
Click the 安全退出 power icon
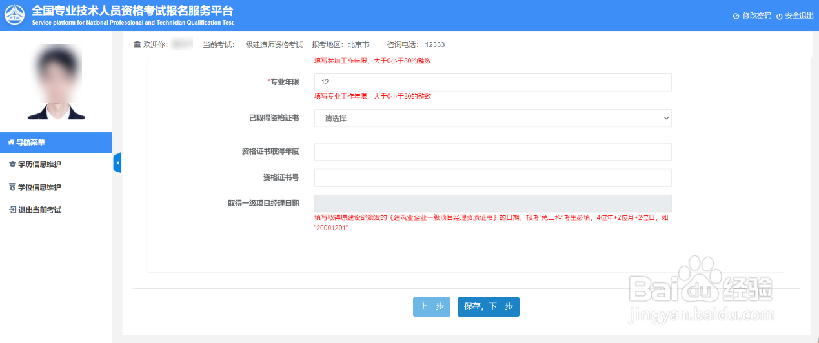(x=779, y=15)
